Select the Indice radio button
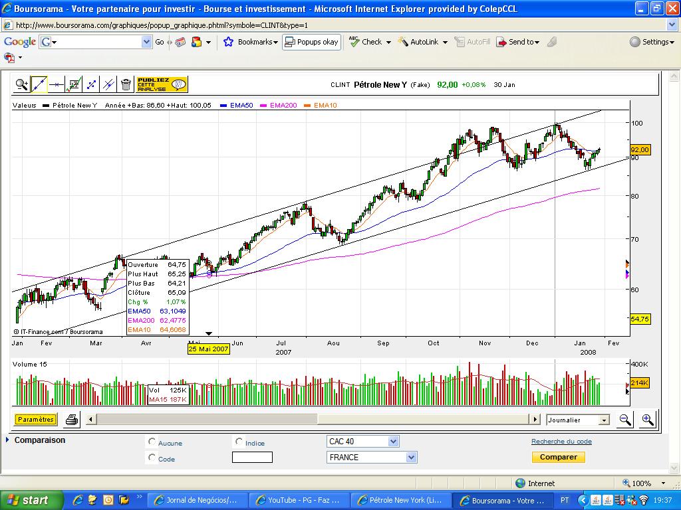The image size is (681, 510). point(239,442)
